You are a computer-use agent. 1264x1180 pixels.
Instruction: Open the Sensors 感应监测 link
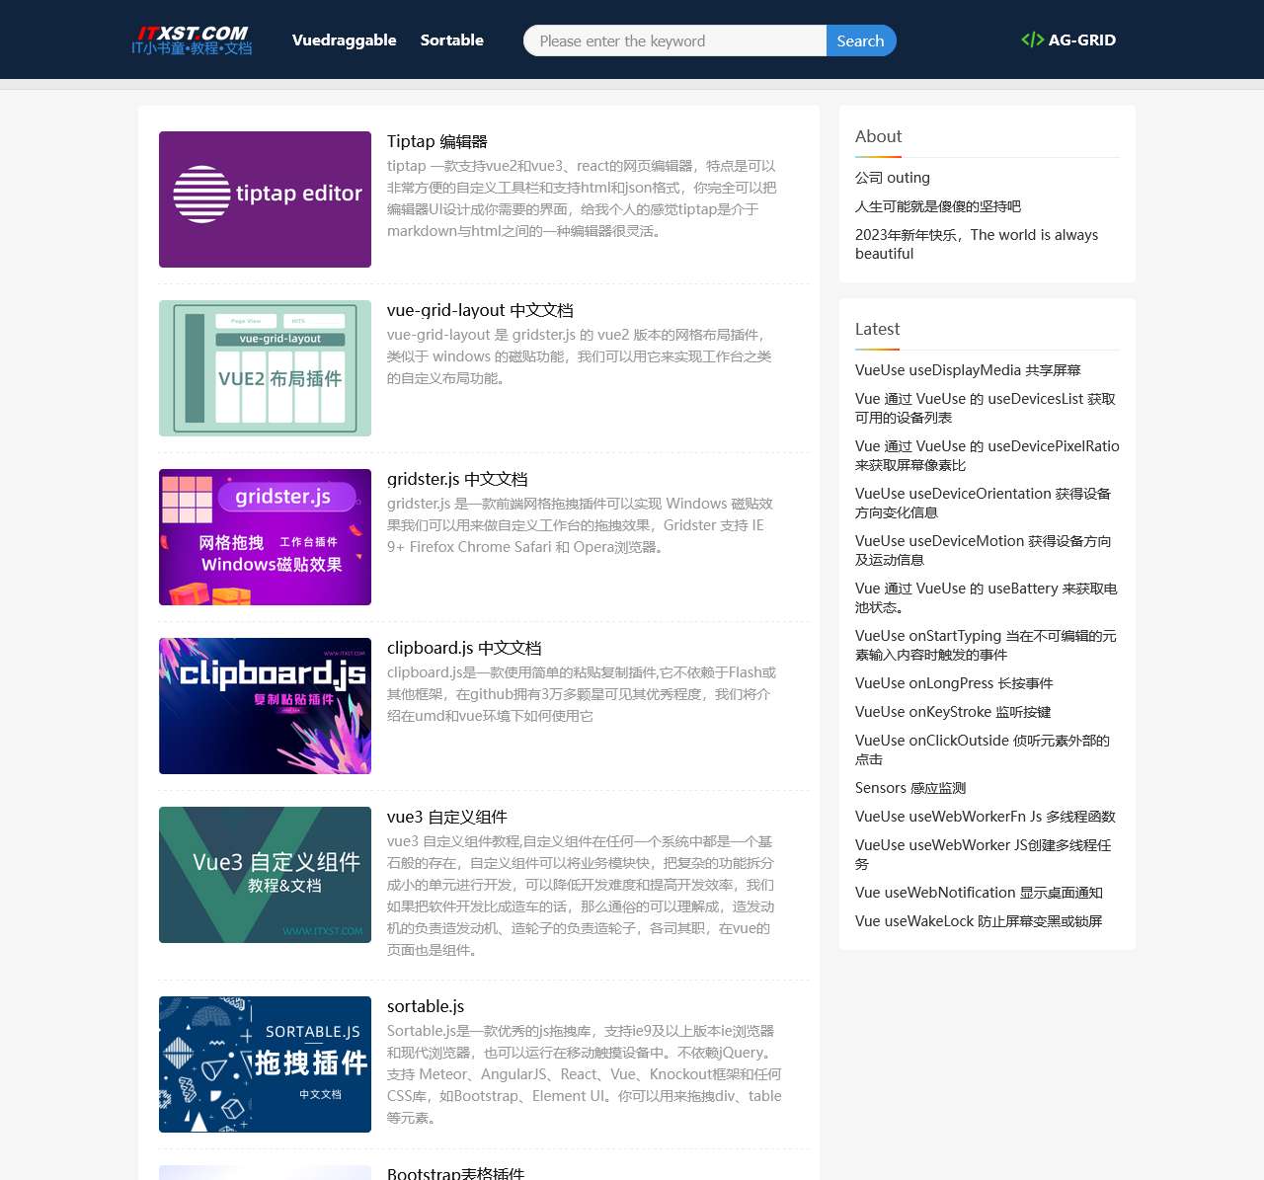910,788
